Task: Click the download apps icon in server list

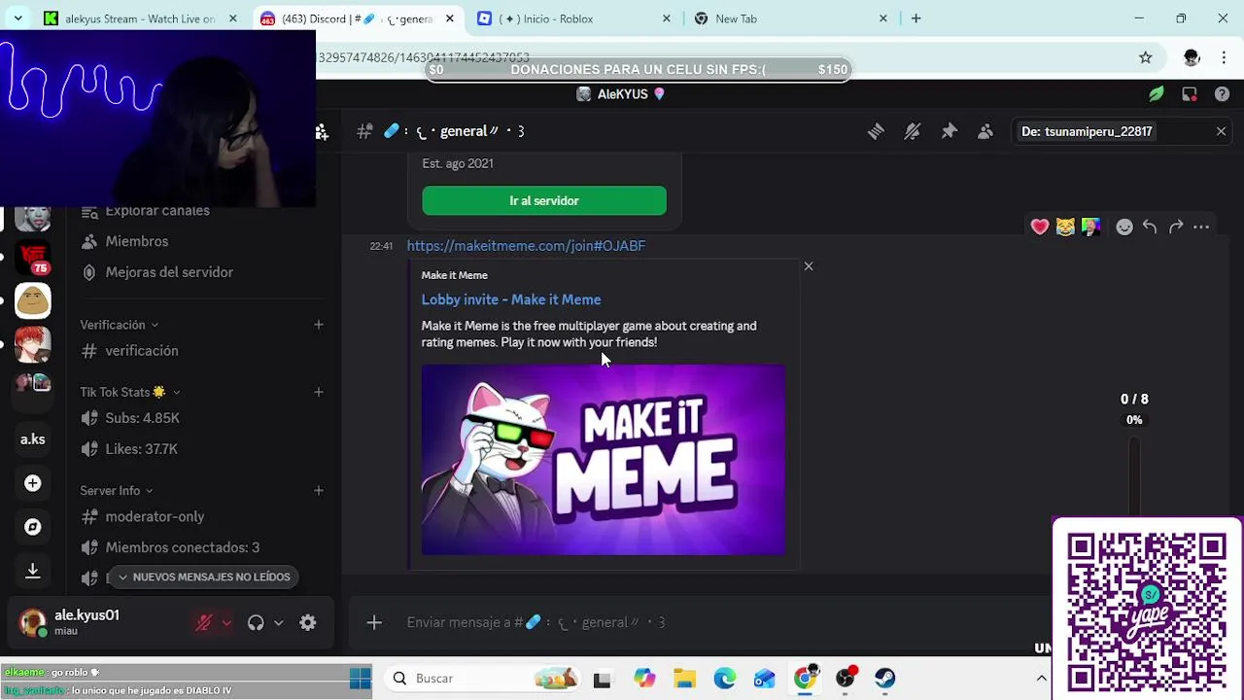Action: coord(33,571)
